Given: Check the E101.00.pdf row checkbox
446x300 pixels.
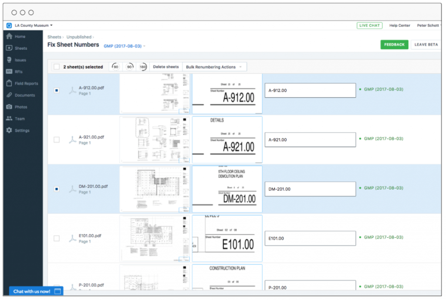Looking at the screenshot, I should (x=57, y=238).
